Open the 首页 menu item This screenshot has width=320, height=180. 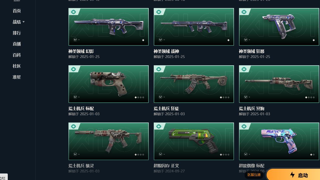click(17, 11)
